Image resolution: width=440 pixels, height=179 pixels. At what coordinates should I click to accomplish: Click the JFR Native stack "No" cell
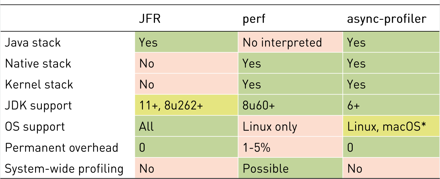[147, 64]
